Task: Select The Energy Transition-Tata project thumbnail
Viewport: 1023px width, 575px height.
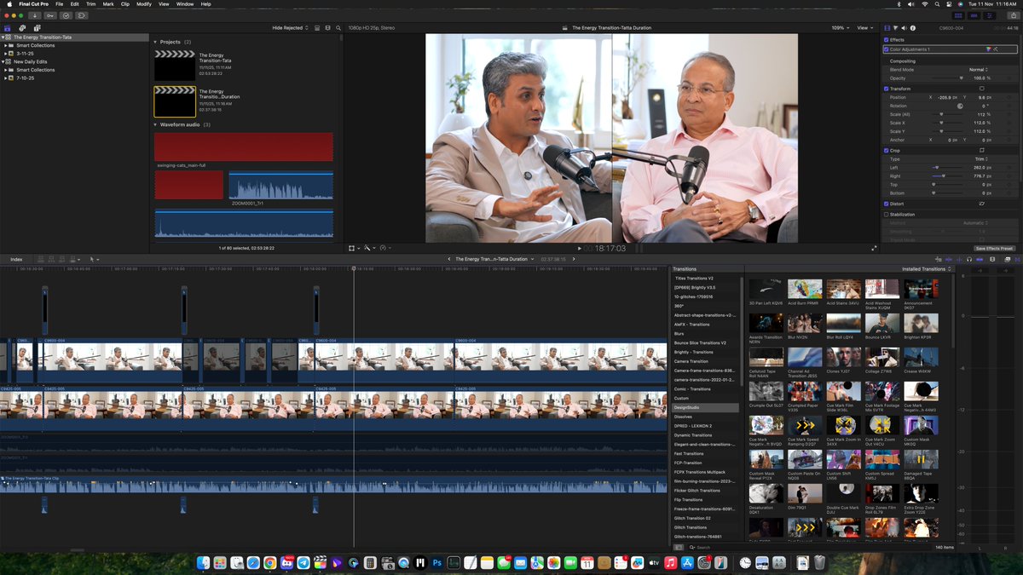Action: pyautogui.click(x=175, y=66)
